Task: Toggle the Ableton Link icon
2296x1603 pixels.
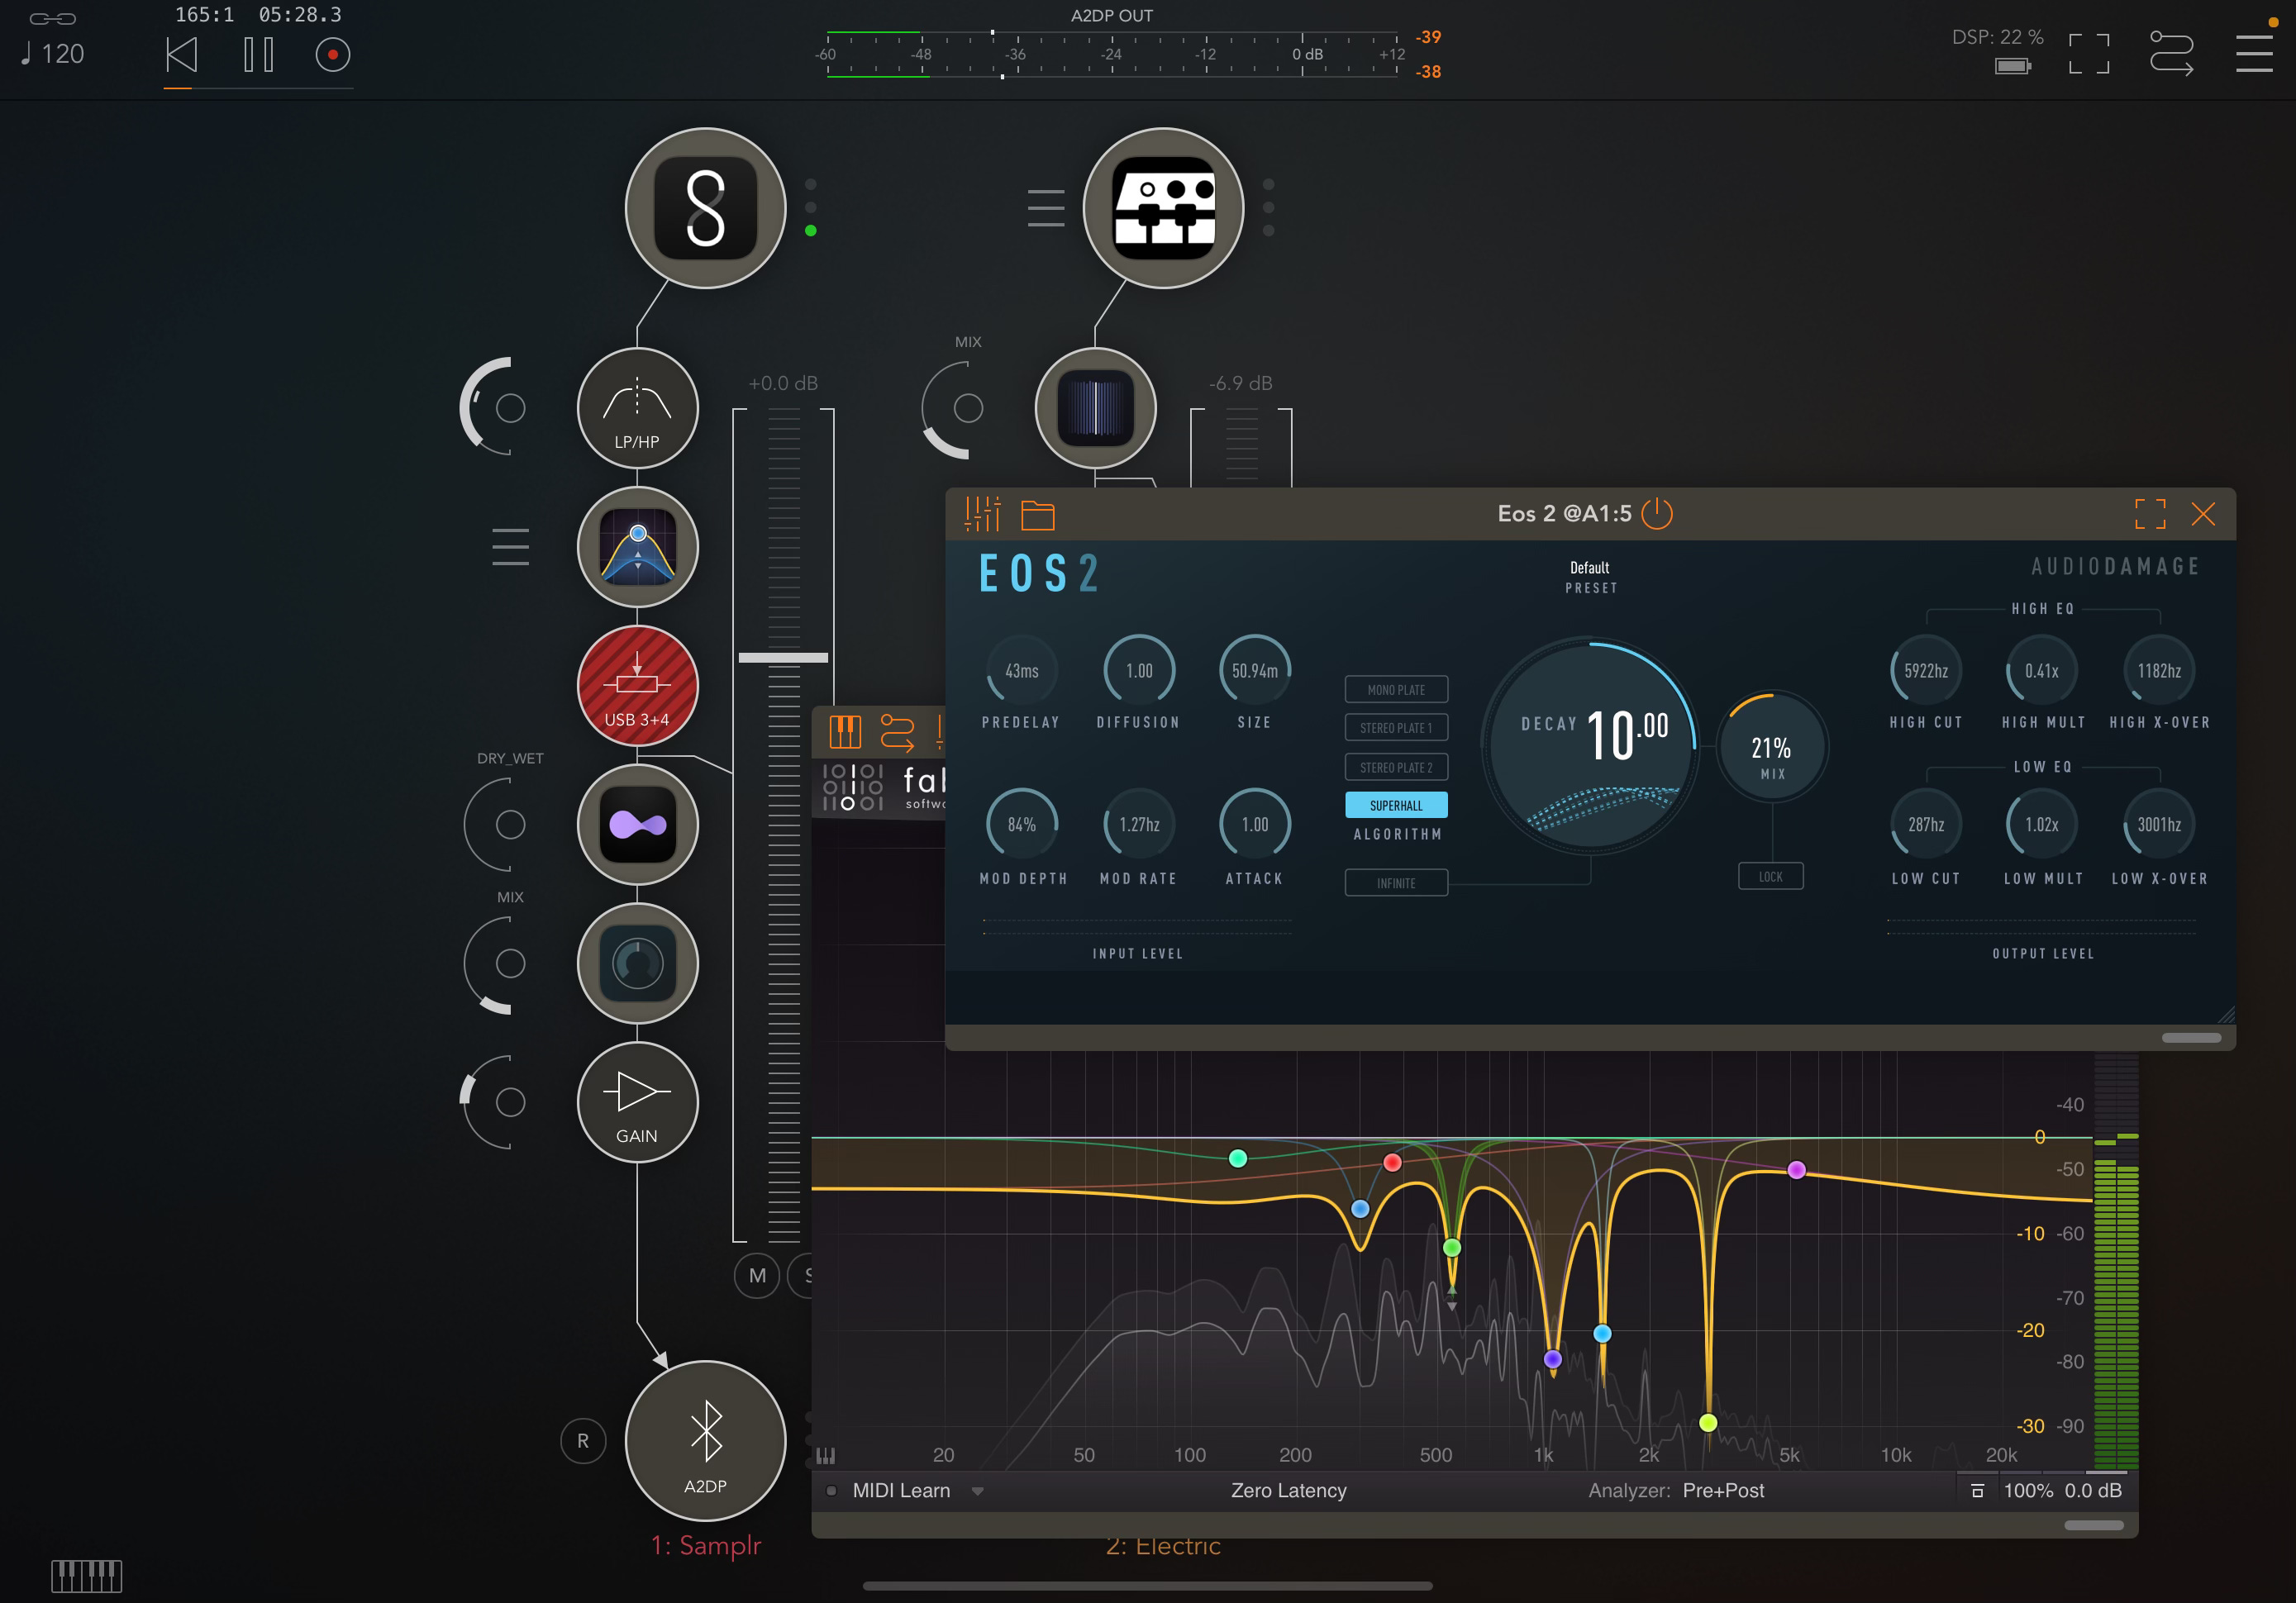Action: pyautogui.click(x=53, y=18)
